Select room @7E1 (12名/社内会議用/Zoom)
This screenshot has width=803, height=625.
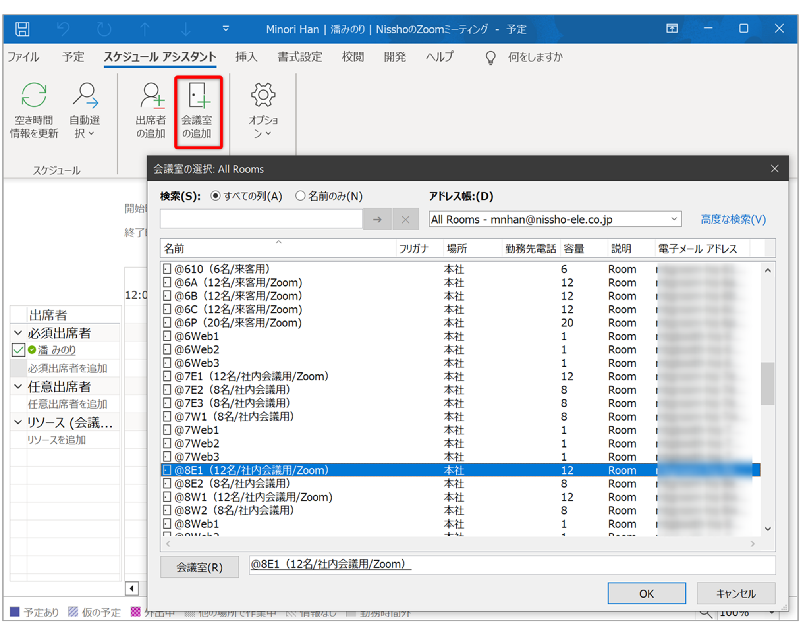461,376
